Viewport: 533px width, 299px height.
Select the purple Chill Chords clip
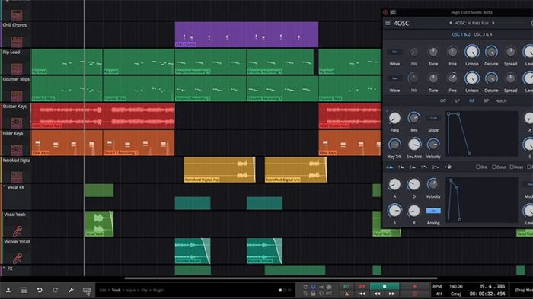pyautogui.click(x=247, y=34)
